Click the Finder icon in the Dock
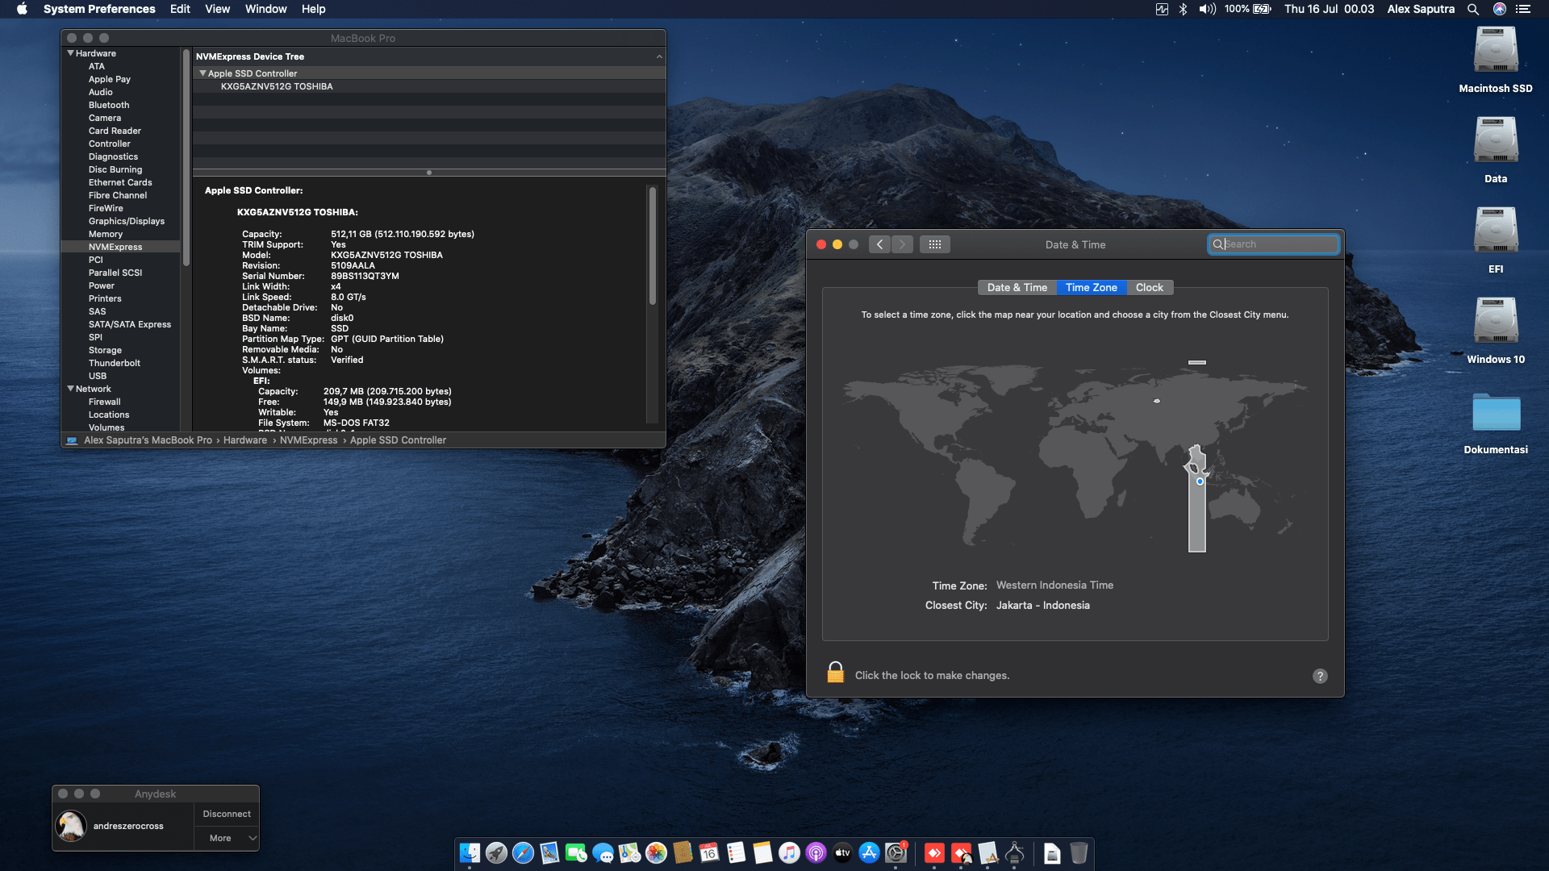1549x871 pixels. coord(470,853)
